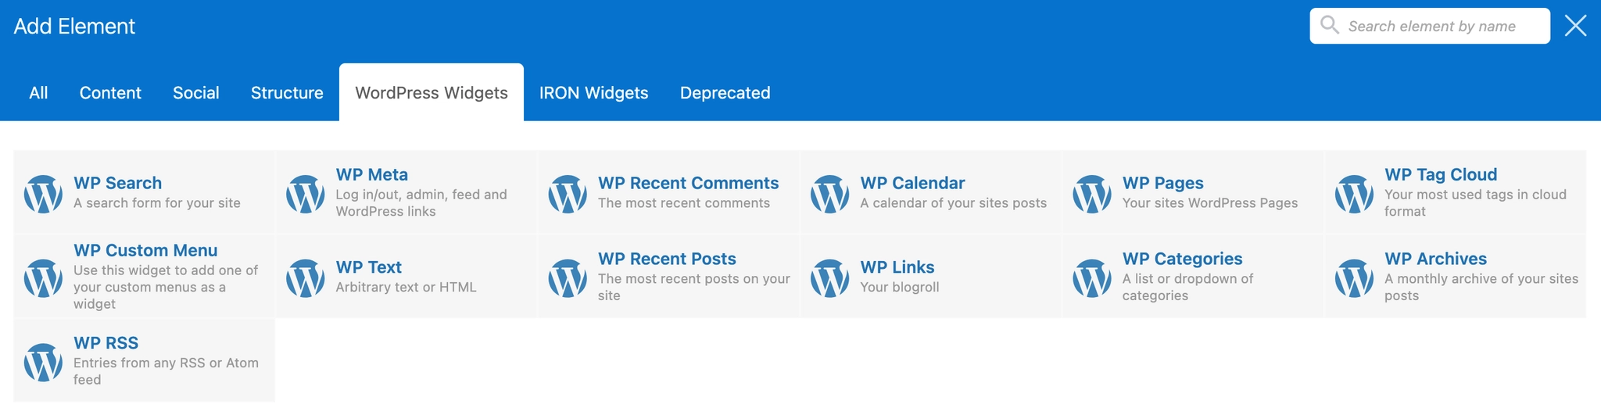The image size is (1601, 415).
Task: Click the WordPress icon beside WP Search
Action: coord(43,194)
